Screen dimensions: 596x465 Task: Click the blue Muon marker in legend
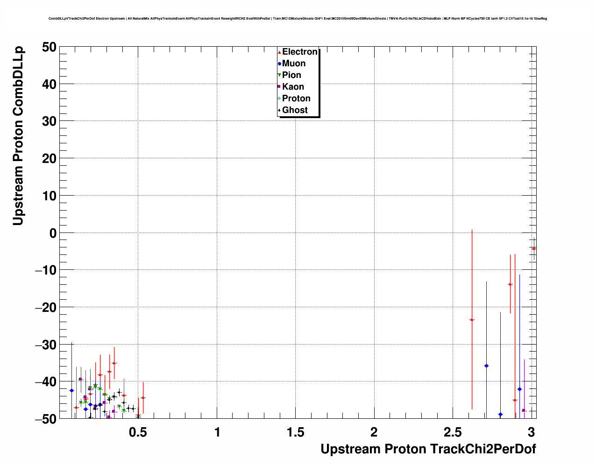pyautogui.click(x=279, y=64)
